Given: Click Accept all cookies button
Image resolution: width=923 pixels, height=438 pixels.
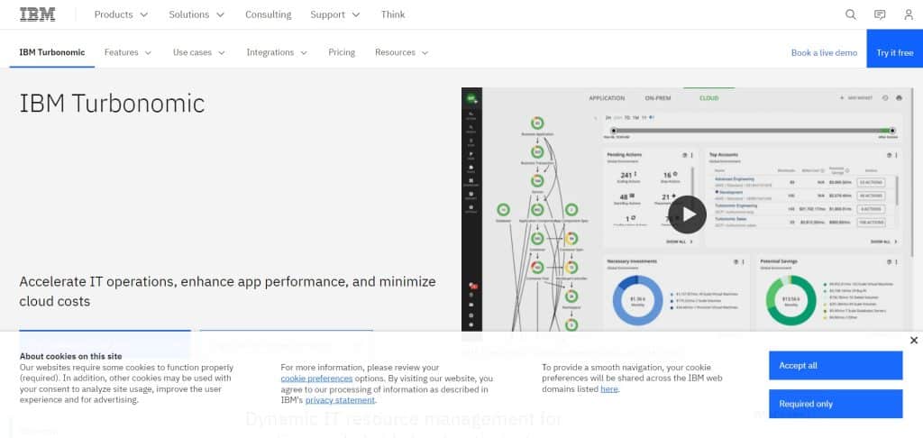Looking at the screenshot, I should [x=836, y=366].
